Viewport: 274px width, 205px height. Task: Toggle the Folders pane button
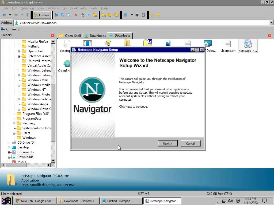(x=42, y=15)
